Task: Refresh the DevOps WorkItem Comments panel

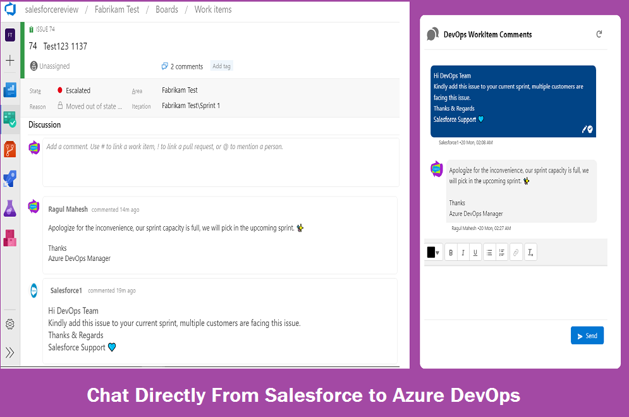Action: (599, 35)
